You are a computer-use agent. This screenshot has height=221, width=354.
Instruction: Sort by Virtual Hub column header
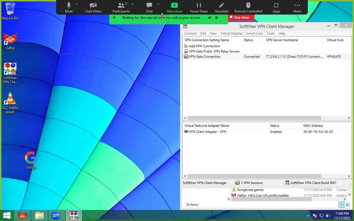coord(338,40)
